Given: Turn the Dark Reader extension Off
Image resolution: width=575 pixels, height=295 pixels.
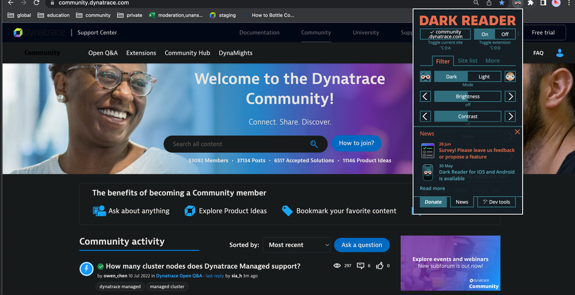Looking at the screenshot, I should point(505,34).
